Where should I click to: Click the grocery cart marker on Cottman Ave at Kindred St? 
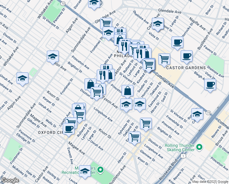point(149,65)
